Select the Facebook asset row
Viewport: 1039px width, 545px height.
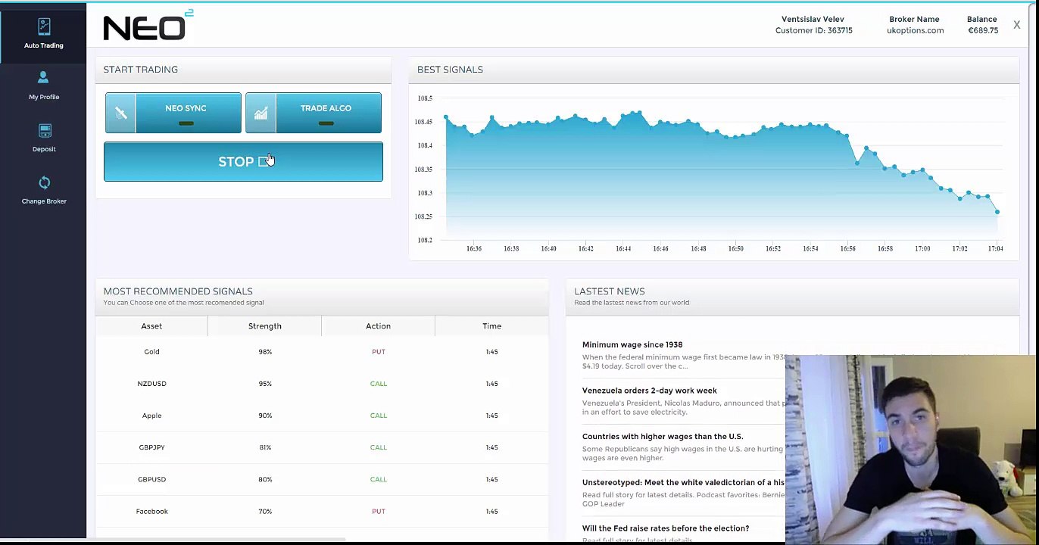322,512
